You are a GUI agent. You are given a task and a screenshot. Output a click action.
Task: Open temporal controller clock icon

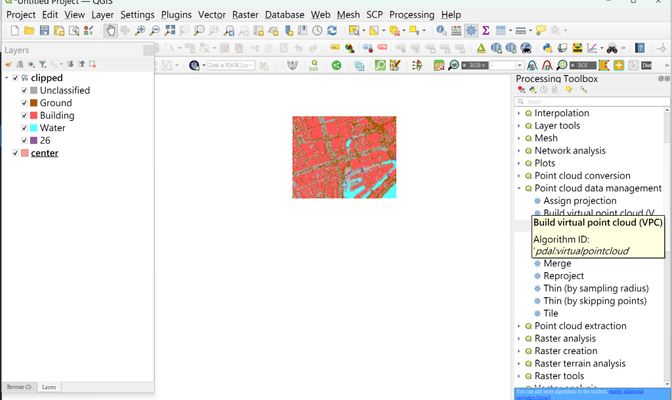pyautogui.click(x=317, y=30)
